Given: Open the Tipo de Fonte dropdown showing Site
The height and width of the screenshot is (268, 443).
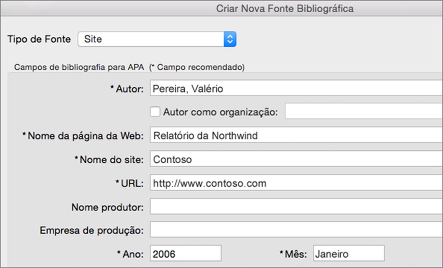Looking at the screenshot, I should click(x=157, y=39).
